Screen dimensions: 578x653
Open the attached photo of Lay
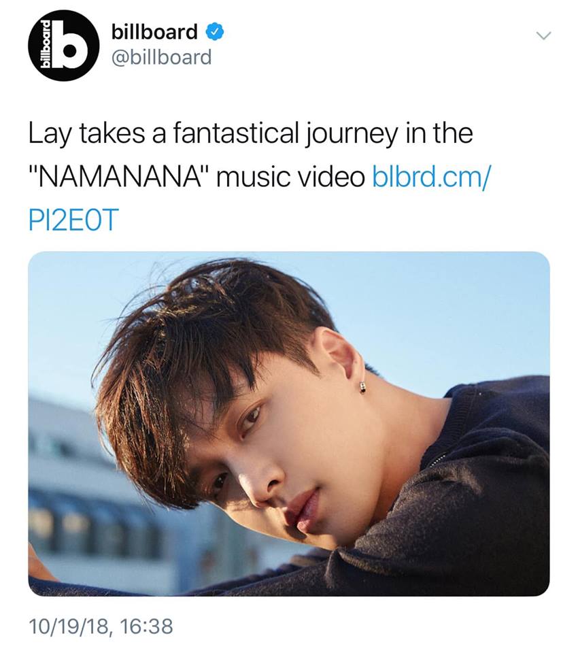point(289,424)
